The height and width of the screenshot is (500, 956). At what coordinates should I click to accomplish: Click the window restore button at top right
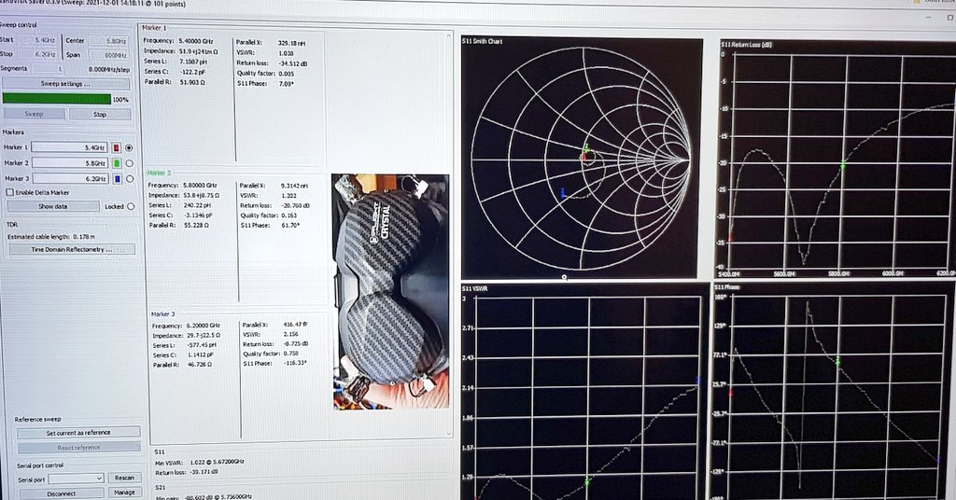pos(949,18)
